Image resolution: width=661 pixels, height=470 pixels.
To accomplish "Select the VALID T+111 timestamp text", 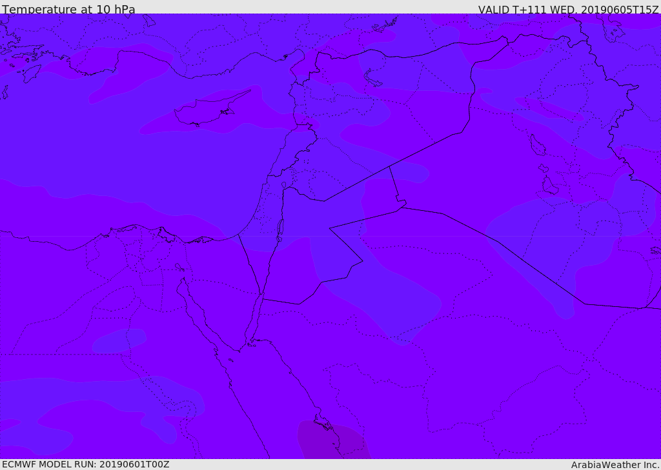I will pyautogui.click(x=568, y=10).
